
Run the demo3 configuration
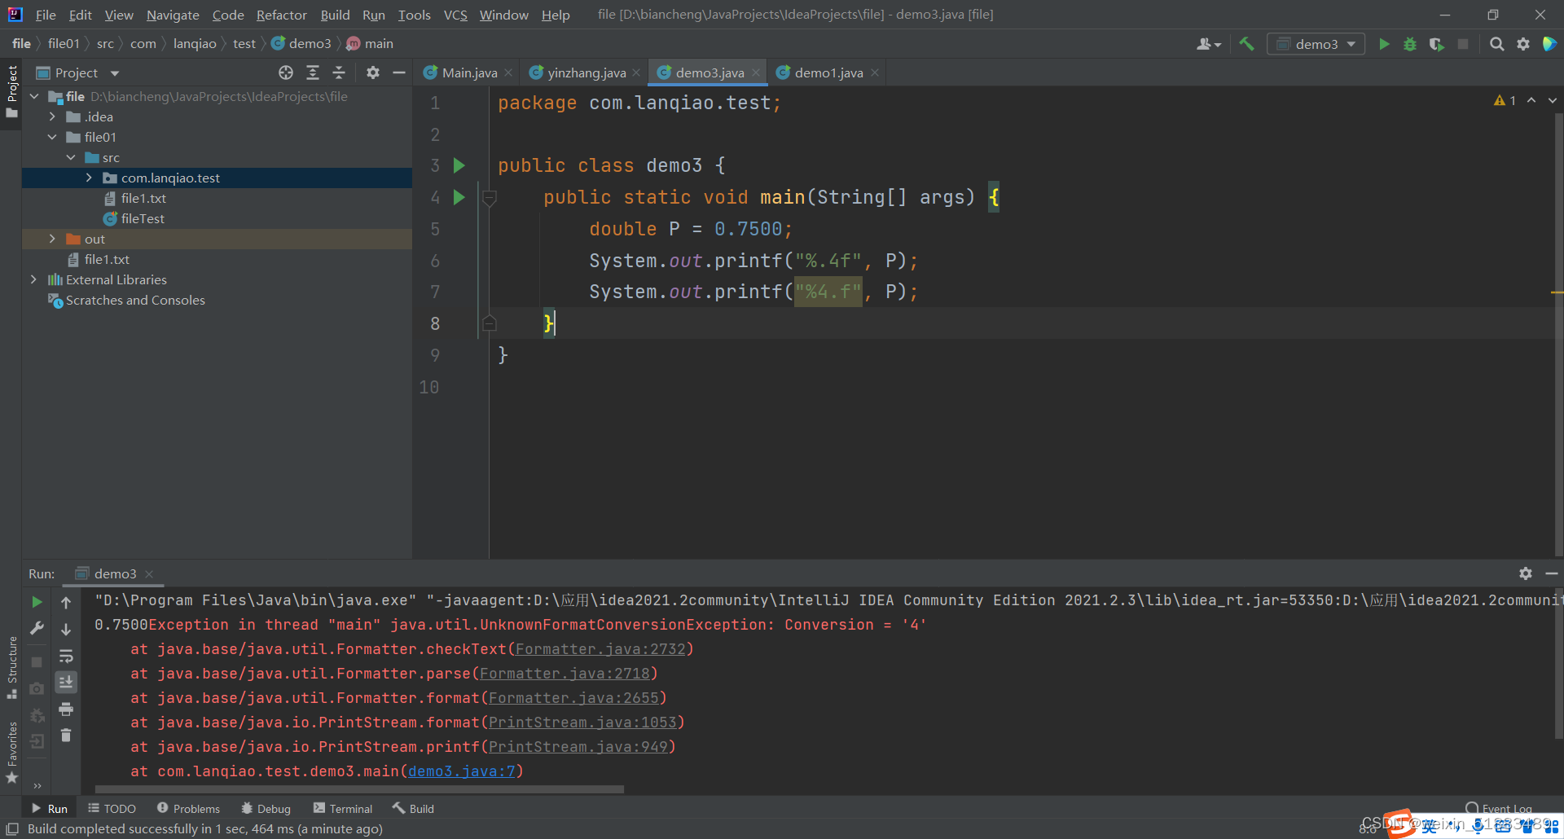1385,44
